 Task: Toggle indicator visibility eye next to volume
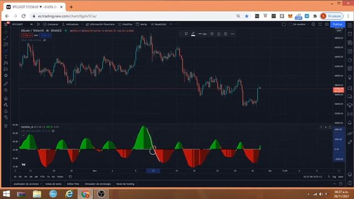point(44,40)
